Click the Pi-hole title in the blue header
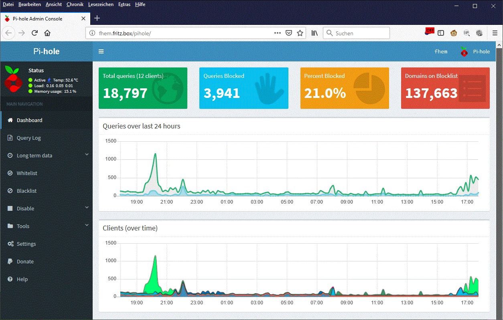Screen dimensions: 503x320 47,51
